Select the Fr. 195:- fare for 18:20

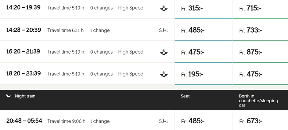[x=203, y=74]
